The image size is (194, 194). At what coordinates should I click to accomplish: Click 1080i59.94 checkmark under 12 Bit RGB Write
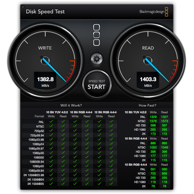point(99,162)
